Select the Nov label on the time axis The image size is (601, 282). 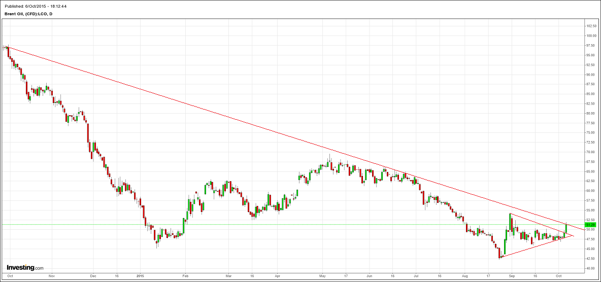click(51, 277)
